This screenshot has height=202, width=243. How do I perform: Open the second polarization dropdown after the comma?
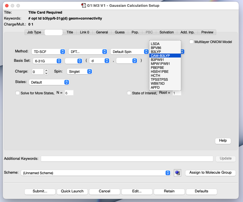point(127,61)
